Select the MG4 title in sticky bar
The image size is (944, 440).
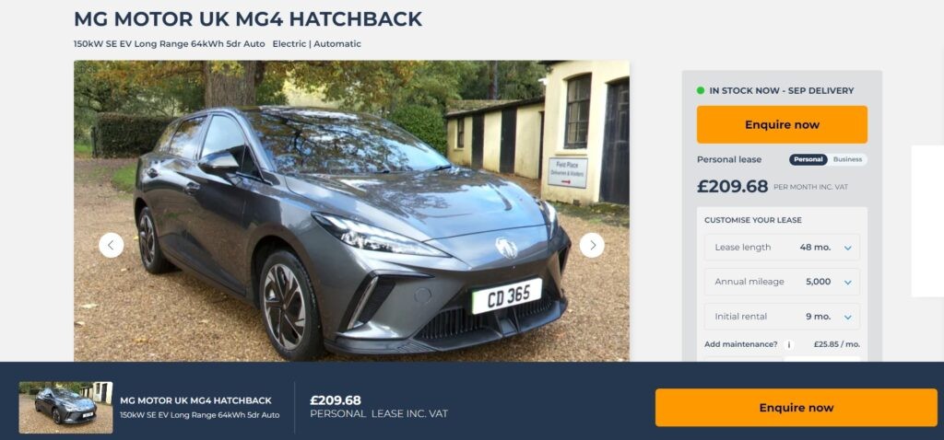pos(195,400)
